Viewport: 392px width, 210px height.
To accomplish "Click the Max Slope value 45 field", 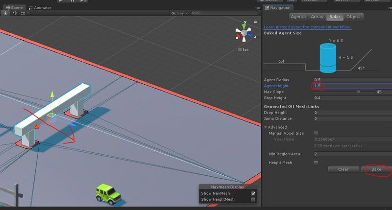I will click(384, 92).
